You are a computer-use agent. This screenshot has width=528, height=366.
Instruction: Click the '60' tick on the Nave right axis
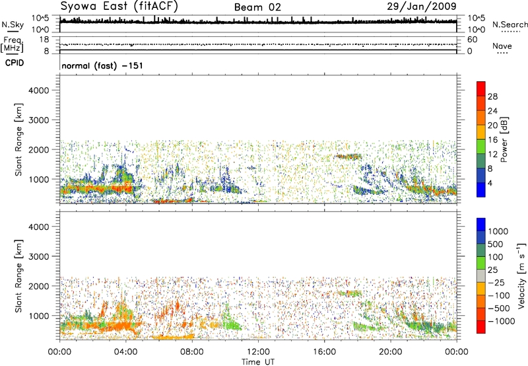click(x=472, y=40)
